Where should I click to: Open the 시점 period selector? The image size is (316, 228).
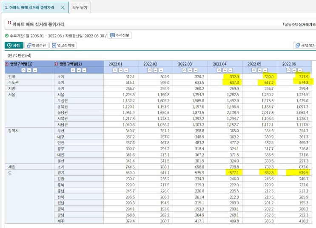14,46
